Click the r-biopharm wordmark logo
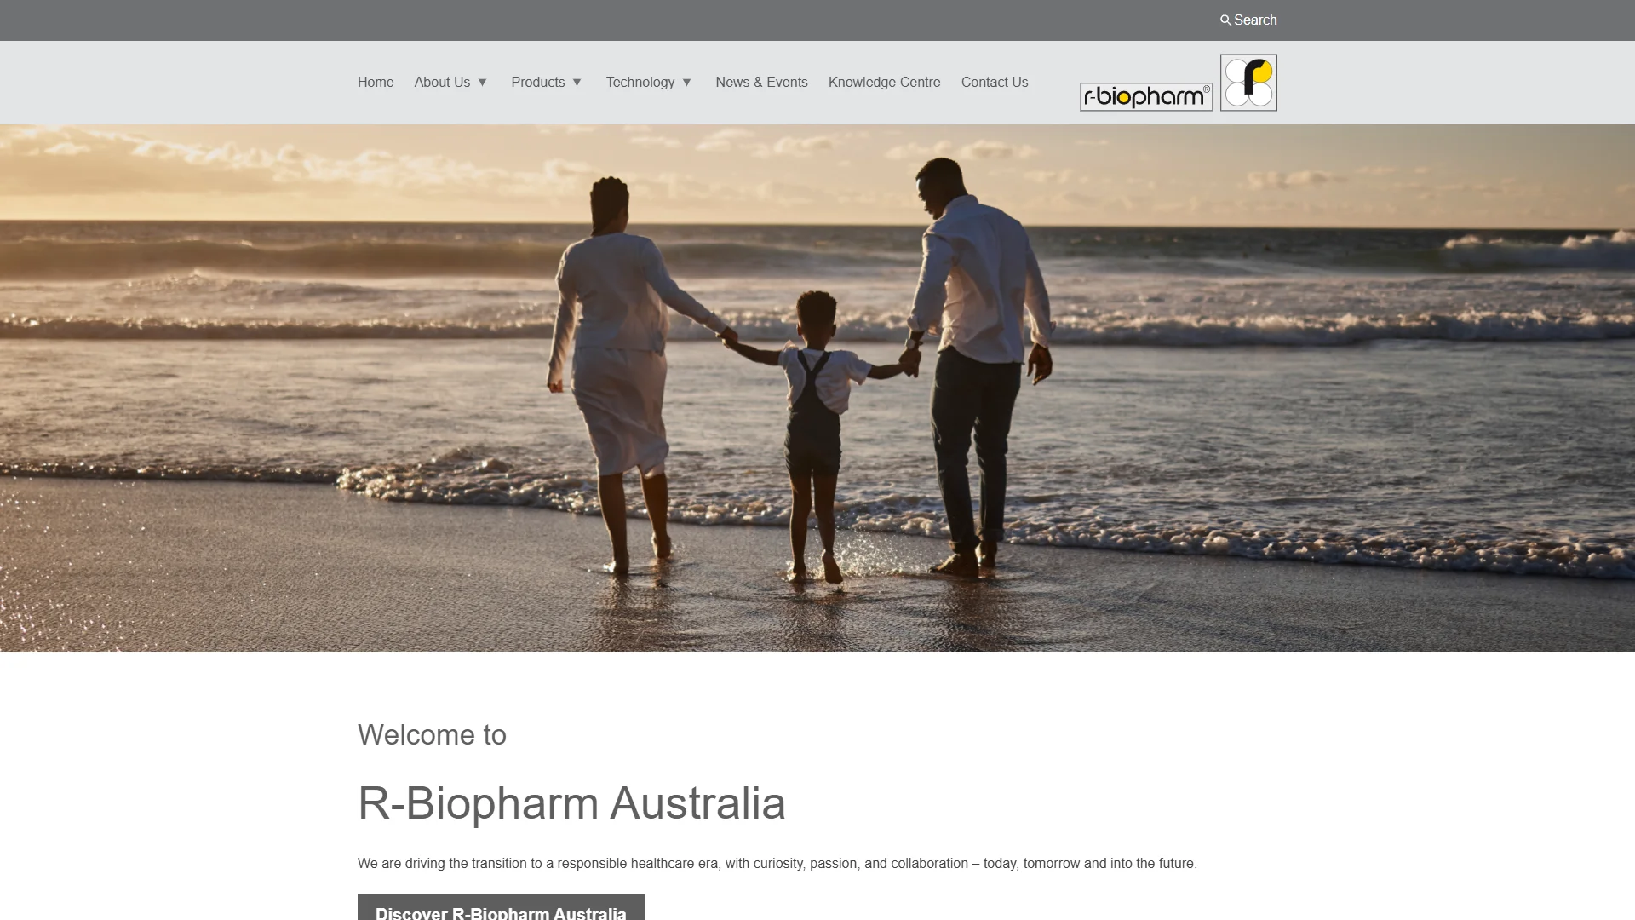This screenshot has height=920, width=1635. pos(1146,97)
